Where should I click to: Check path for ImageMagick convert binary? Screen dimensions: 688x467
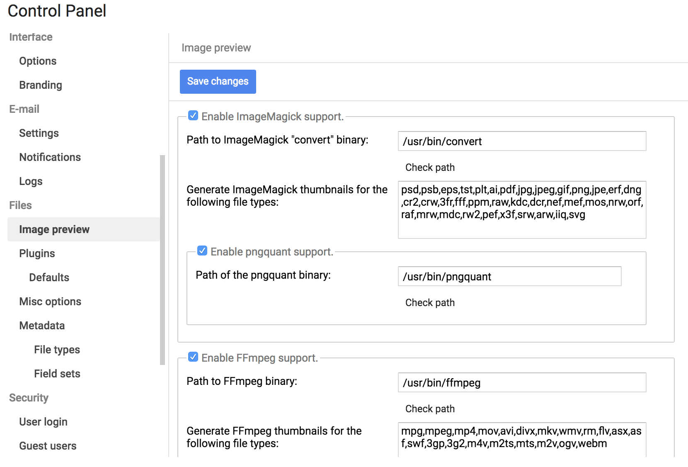click(430, 168)
